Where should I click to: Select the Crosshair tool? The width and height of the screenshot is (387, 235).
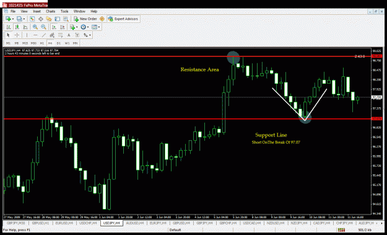[x=17, y=35]
